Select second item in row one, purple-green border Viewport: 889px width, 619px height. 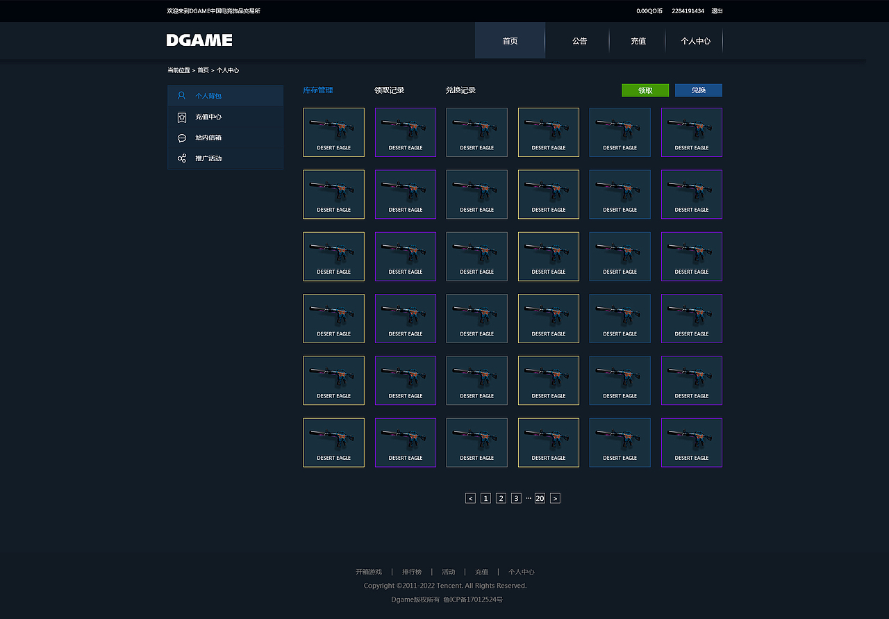(x=406, y=132)
